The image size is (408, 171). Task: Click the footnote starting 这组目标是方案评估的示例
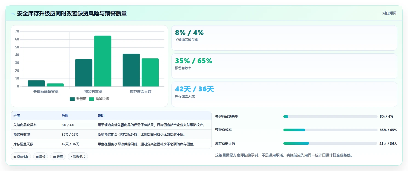click(284, 155)
